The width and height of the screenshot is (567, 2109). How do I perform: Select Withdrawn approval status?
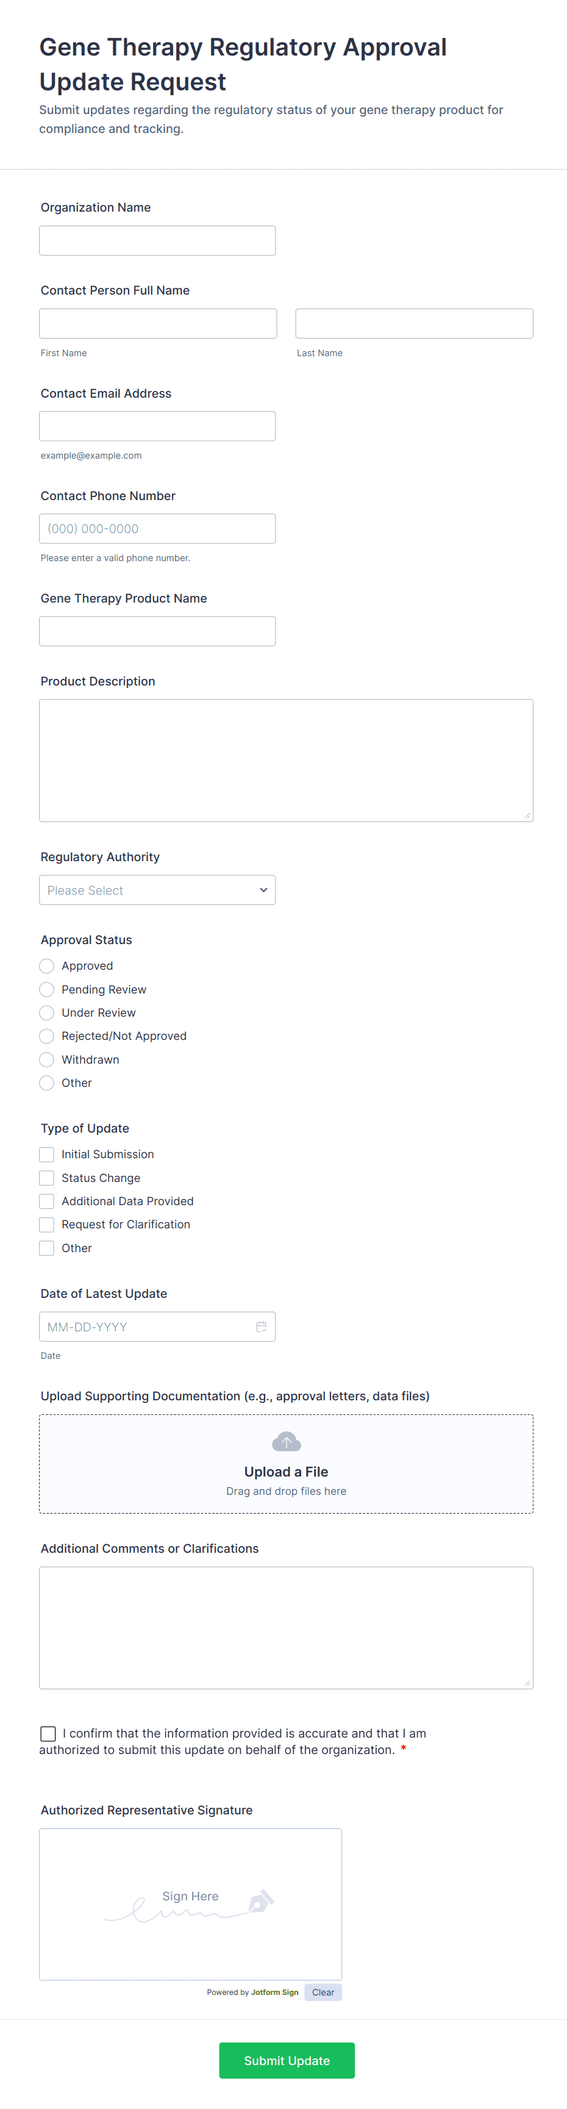click(46, 1059)
